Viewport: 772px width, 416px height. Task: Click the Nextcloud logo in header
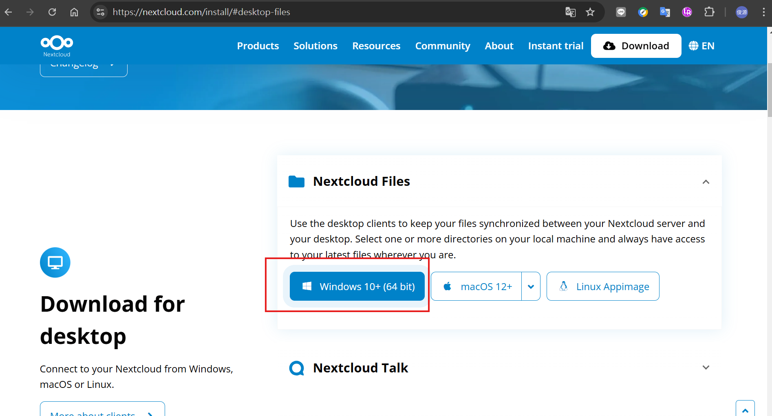(x=57, y=46)
